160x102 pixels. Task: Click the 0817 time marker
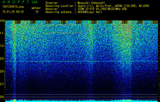click(x=109, y=22)
